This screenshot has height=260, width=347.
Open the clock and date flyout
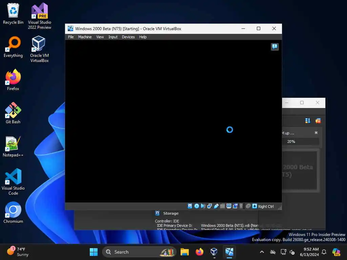(x=309, y=252)
